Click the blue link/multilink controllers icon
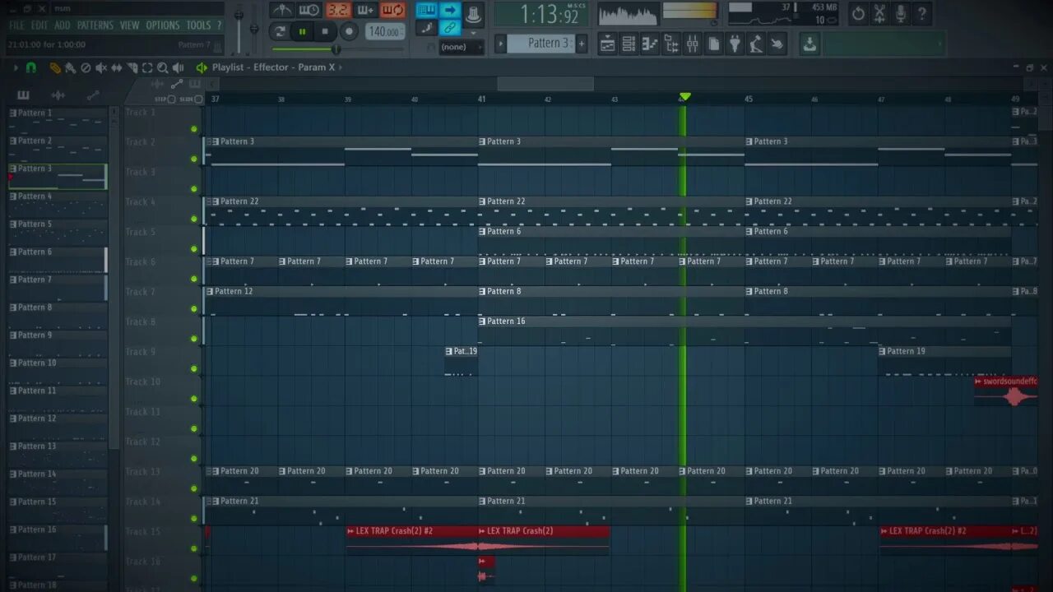 tap(449, 29)
